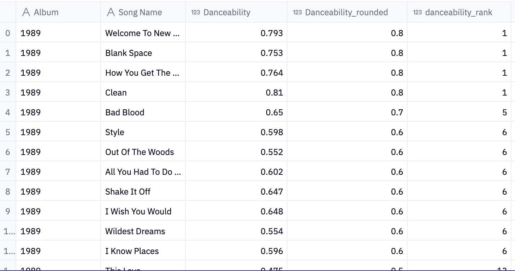
Task: Click the 123 icon on danceability_rank header
Action: coord(417,12)
